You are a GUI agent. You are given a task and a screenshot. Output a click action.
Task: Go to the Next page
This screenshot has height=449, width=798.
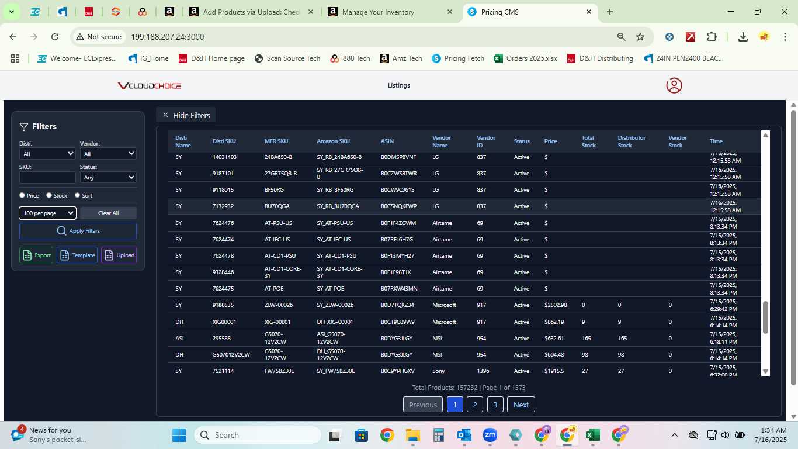click(x=521, y=405)
